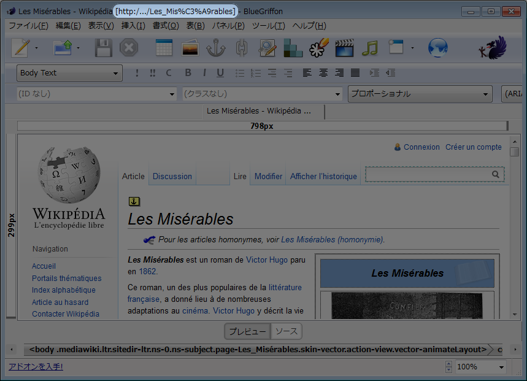Viewport: 527px width, 381px height.
Task: Toggle unordered bullet list
Action: tap(240, 73)
